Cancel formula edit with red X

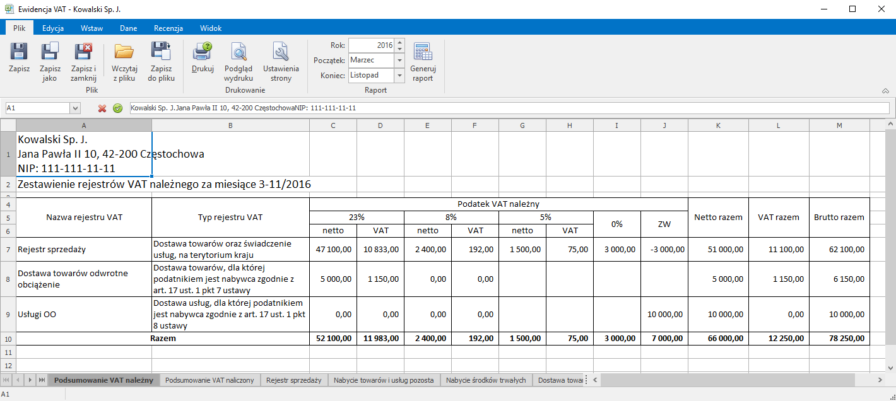click(102, 108)
